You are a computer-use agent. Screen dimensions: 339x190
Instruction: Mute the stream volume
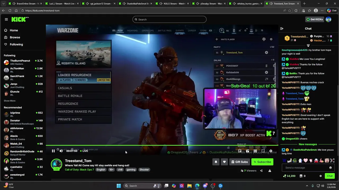coord(61,151)
